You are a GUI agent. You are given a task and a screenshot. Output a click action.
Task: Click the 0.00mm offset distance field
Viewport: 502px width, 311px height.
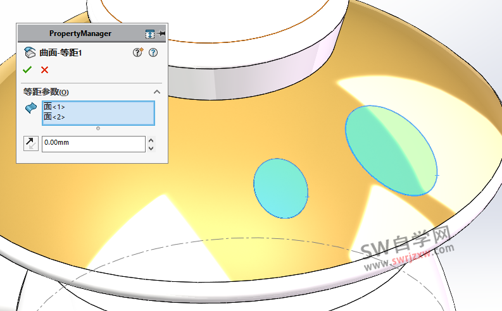[93, 143]
